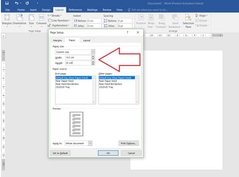Switch to Layout tab in Page Setup dialog

click(87, 40)
